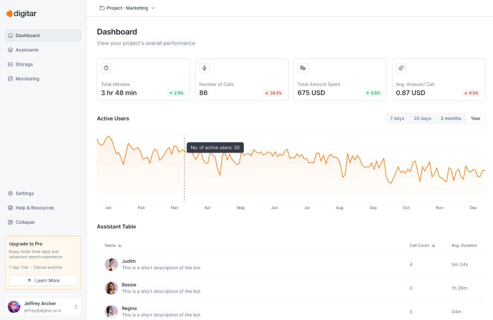Select the 3 months range

(451, 118)
